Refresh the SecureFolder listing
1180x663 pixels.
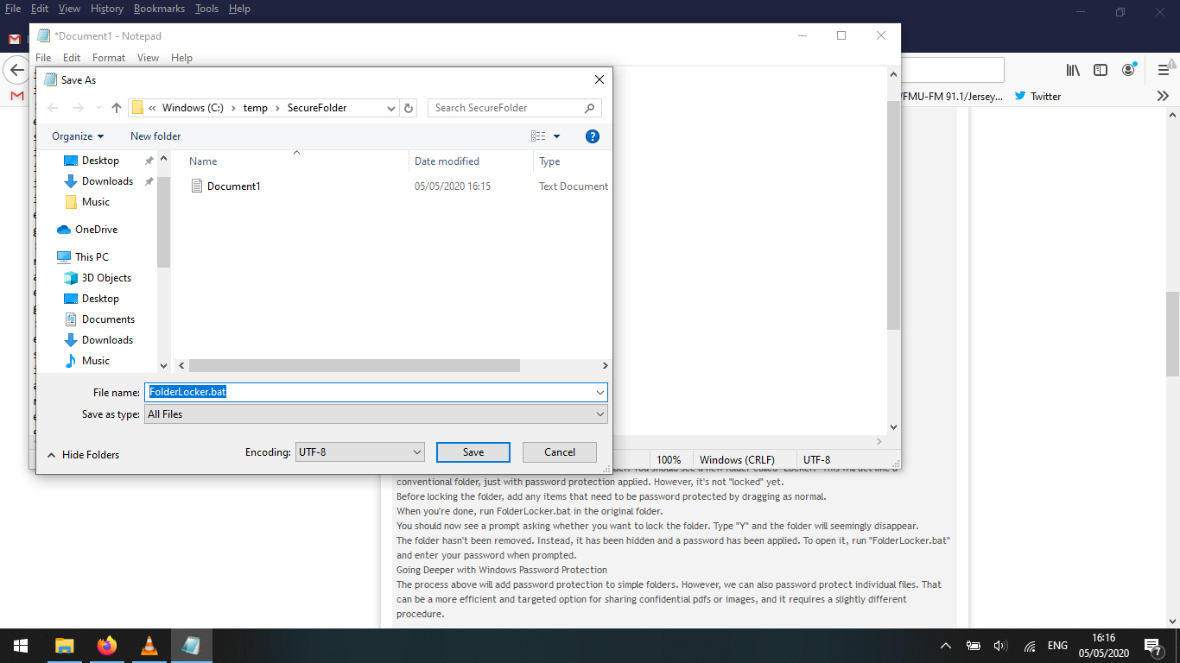(409, 108)
